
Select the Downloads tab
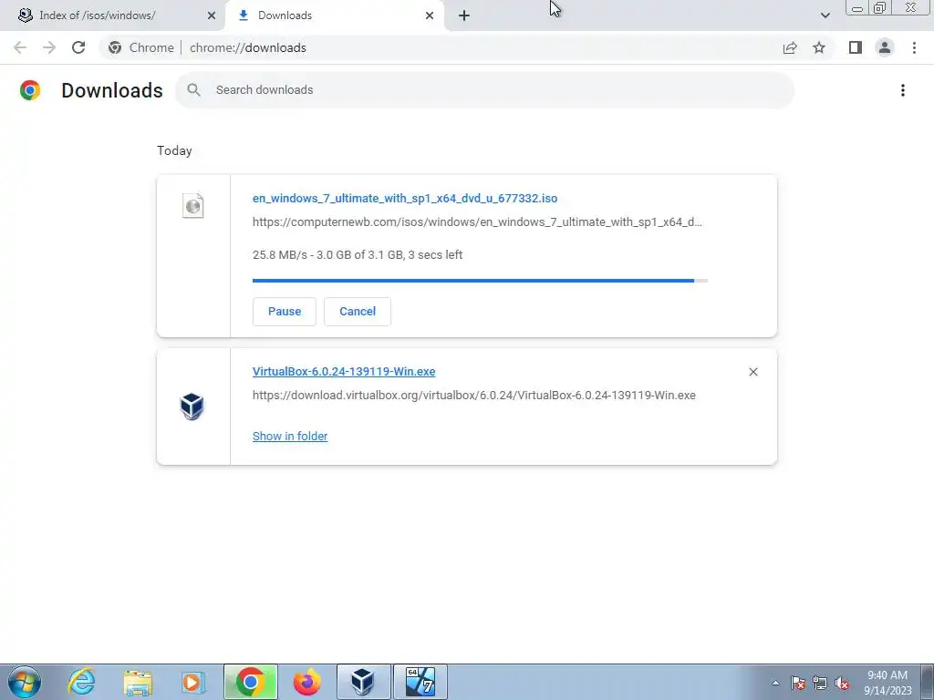(334, 15)
